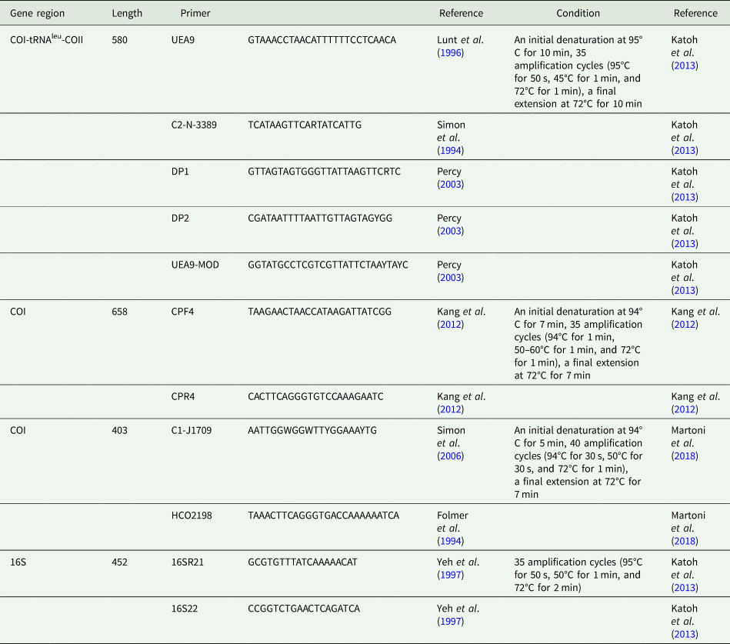
Task: Open the 1997 citation for primer 16S22
Action: click(450, 622)
